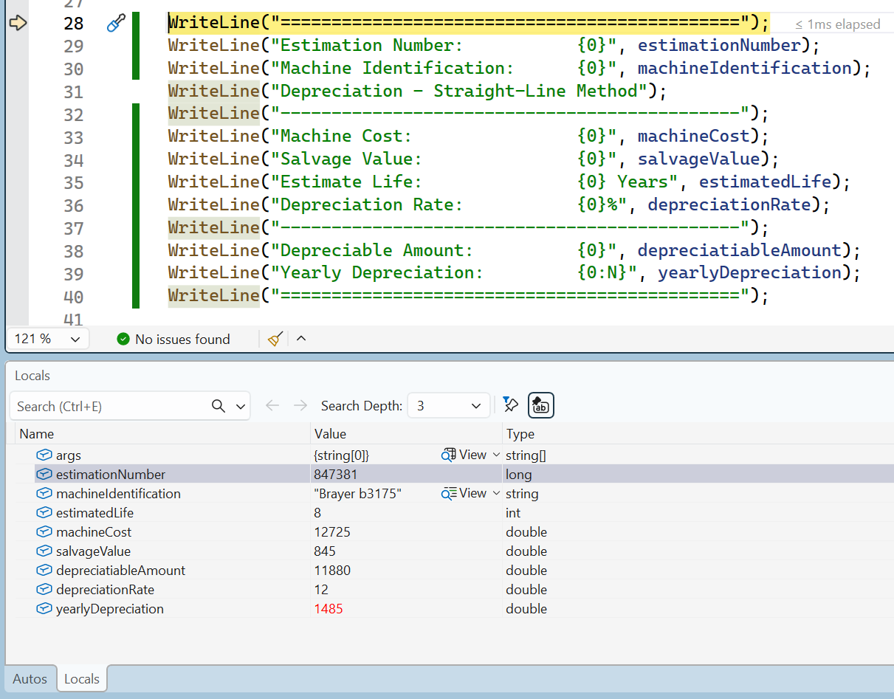Click the red value 1485 of yearlyDepreciation
The image size is (894, 699).
click(x=329, y=609)
